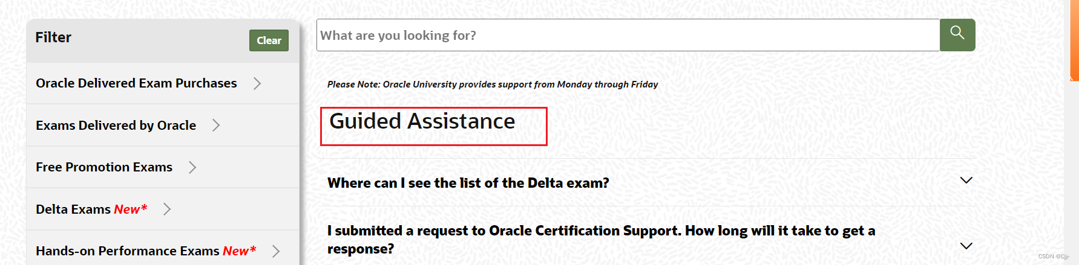Viewport: 1079px width, 265px height.
Task: Click the Guided Assistance heading
Action: [x=422, y=121]
